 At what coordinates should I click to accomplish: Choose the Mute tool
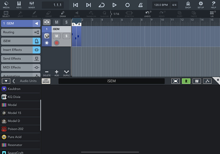(x=77, y=14)
